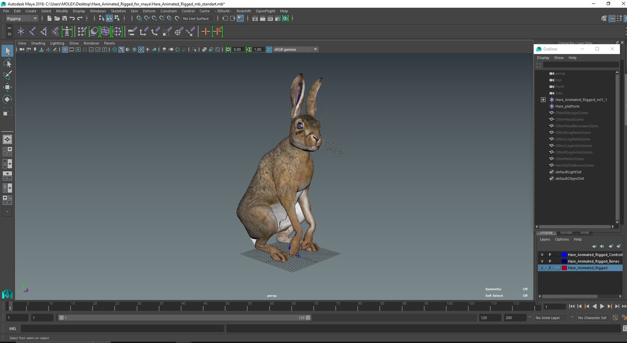Screen dimensions: 627x343
Task: Go to start of playback range
Action: (x=572, y=306)
